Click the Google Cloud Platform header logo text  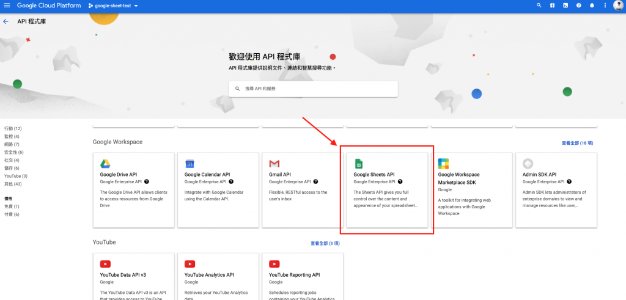(49, 5)
